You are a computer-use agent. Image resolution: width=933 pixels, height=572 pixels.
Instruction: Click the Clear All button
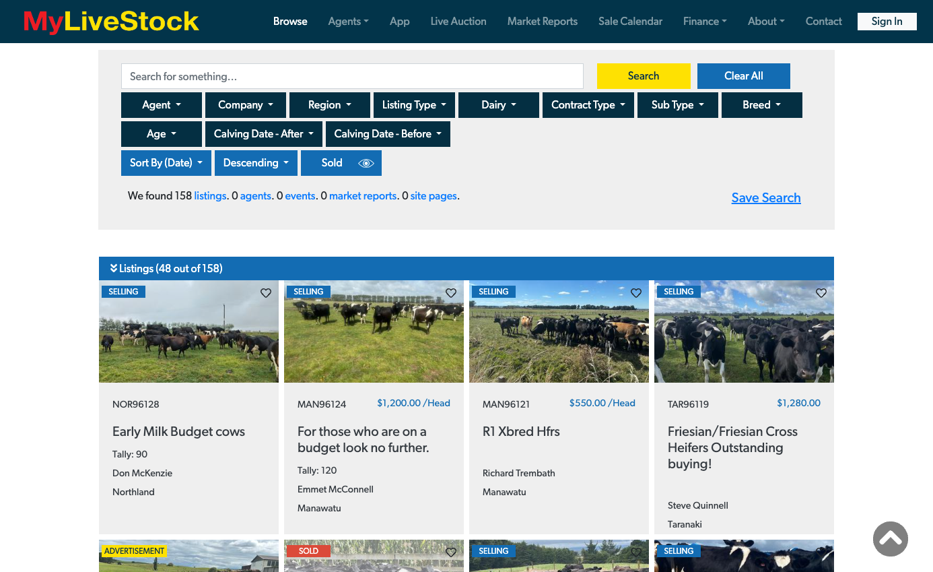(743, 76)
